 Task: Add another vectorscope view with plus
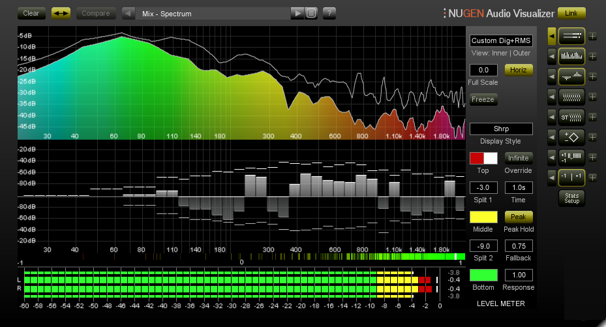pyautogui.click(x=592, y=137)
